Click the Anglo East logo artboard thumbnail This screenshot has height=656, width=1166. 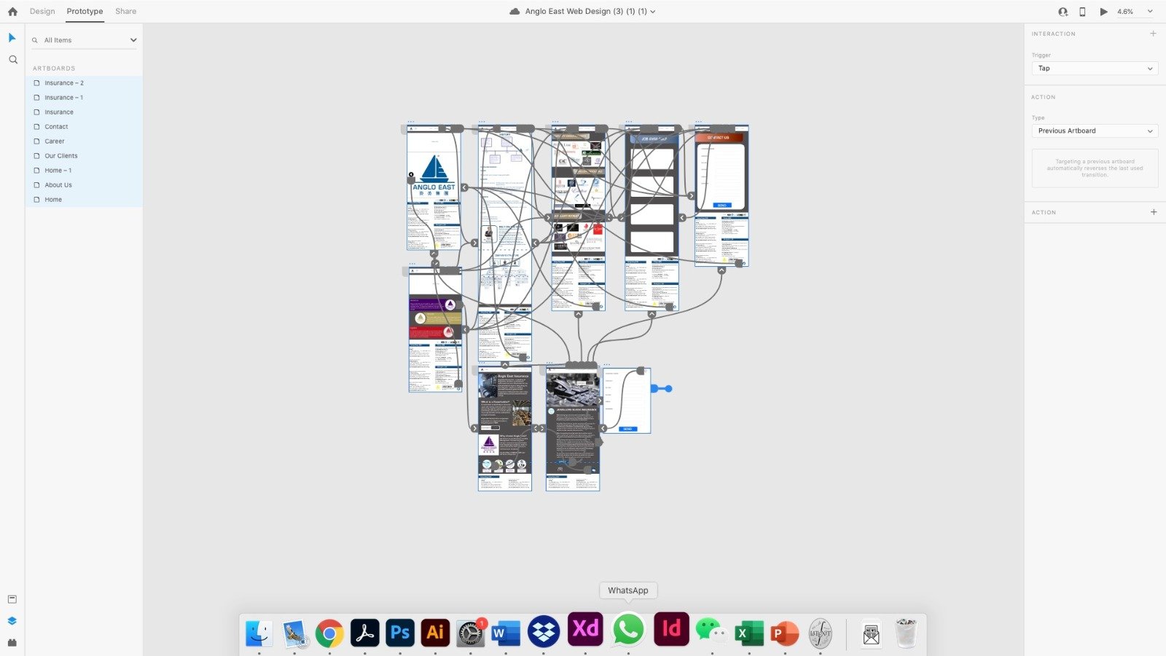pos(434,187)
